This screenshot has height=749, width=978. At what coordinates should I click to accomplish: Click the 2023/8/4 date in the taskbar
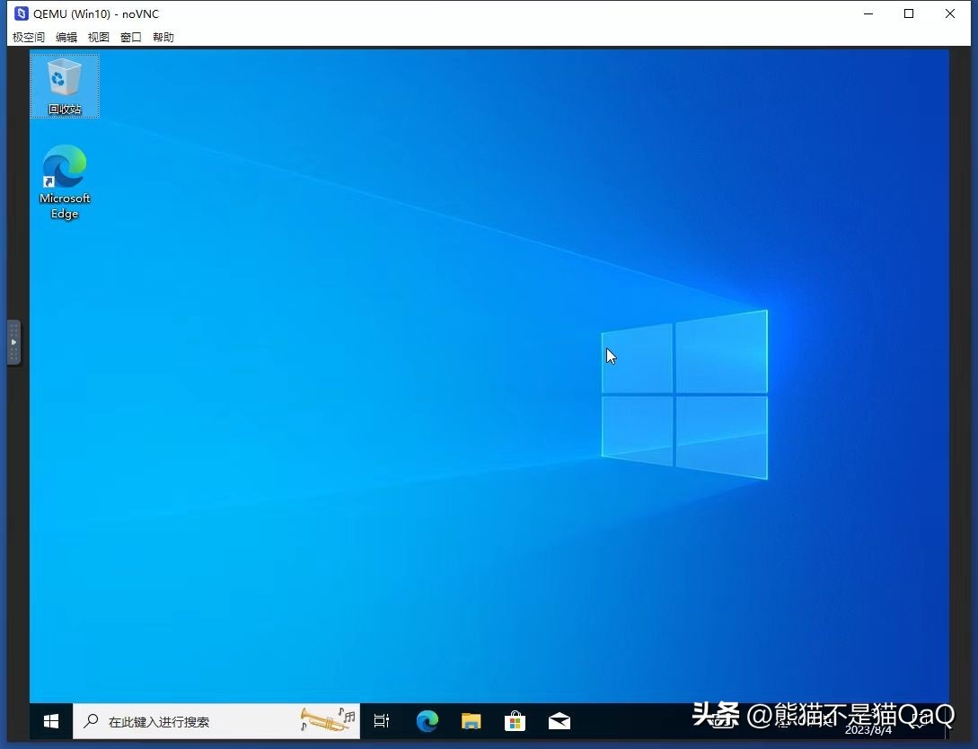(x=866, y=730)
